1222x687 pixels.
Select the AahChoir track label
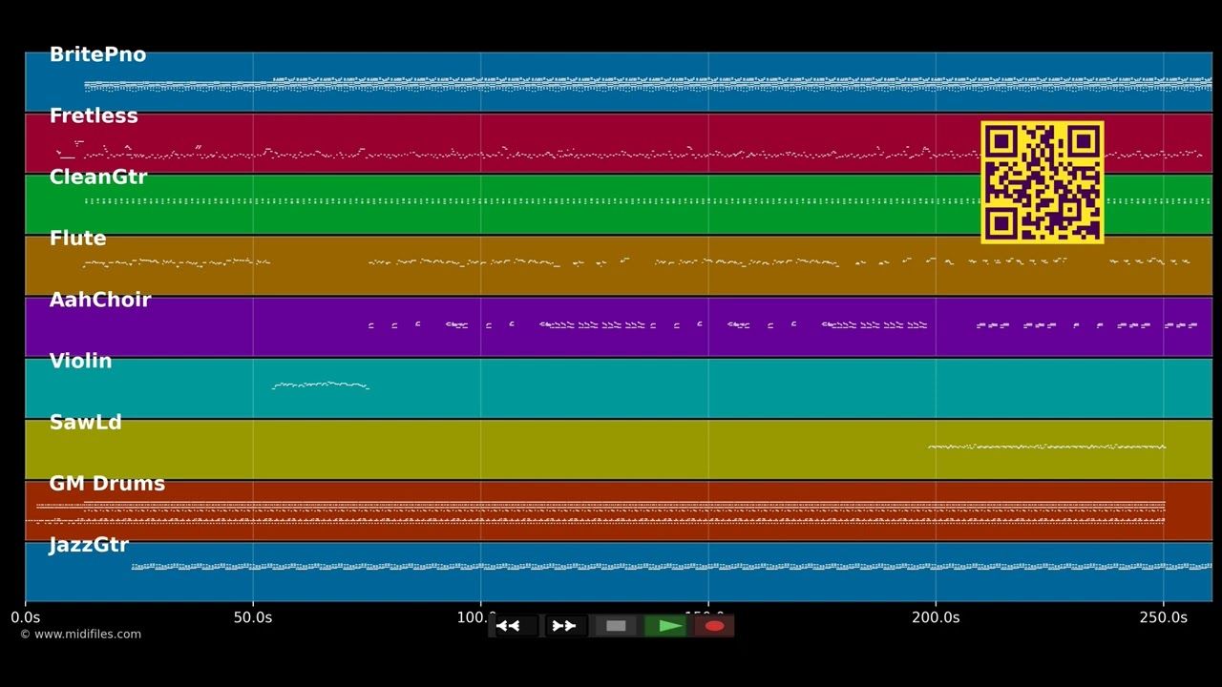pos(100,300)
